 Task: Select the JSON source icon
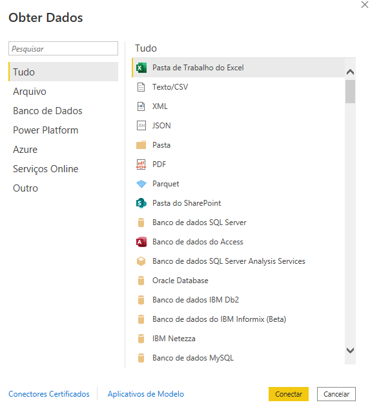pos(141,126)
